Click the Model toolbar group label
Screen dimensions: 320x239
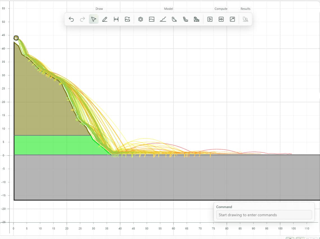tap(168, 9)
